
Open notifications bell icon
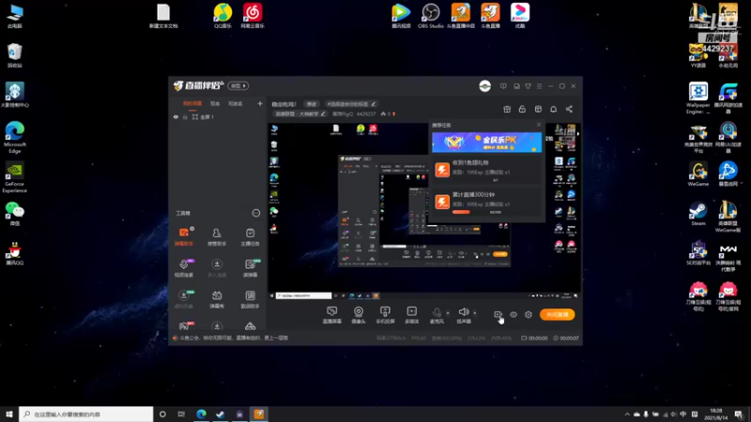point(553,109)
